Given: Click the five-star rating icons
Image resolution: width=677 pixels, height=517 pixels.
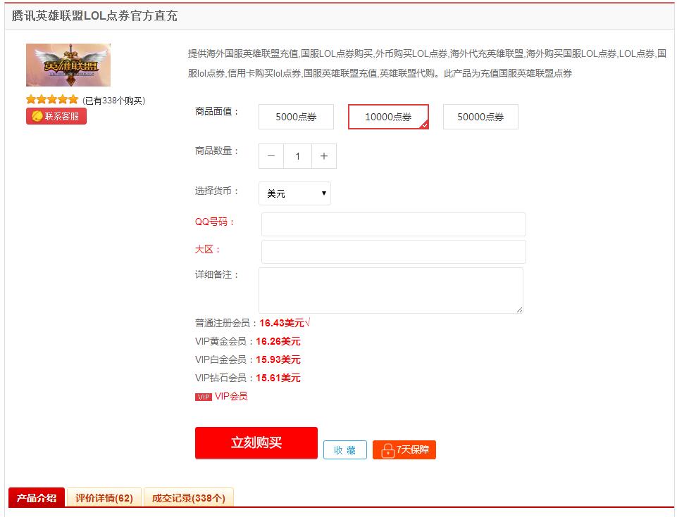Looking at the screenshot, I should click(52, 100).
